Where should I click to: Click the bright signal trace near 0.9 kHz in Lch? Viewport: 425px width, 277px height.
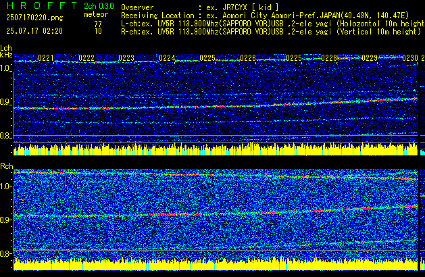point(216,106)
